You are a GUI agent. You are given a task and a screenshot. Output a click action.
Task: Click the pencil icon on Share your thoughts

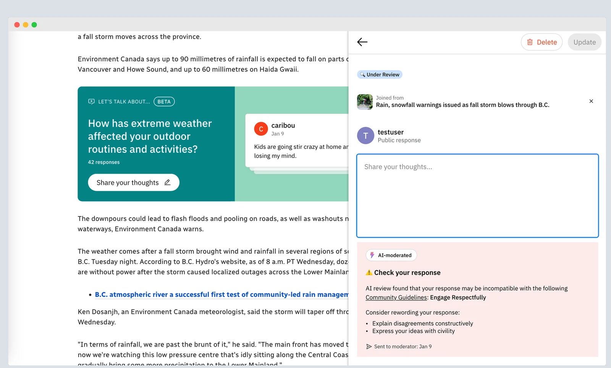click(167, 182)
